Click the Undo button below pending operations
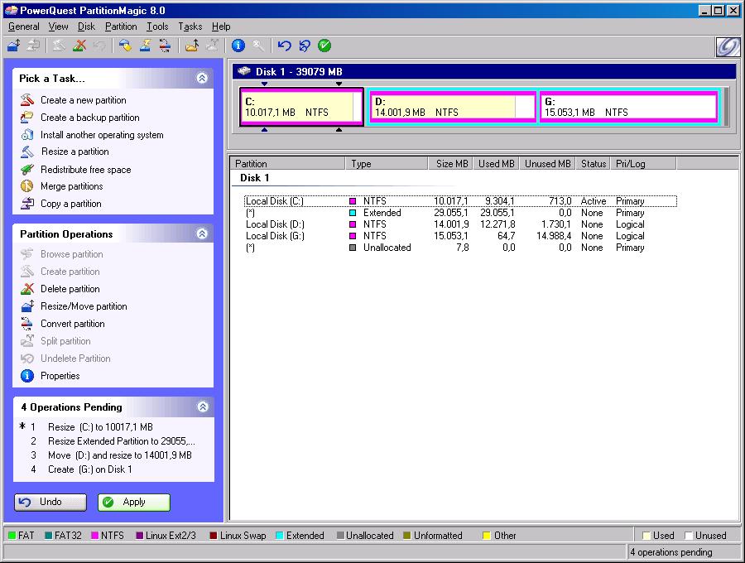Image resolution: width=745 pixels, height=563 pixels. (50, 503)
